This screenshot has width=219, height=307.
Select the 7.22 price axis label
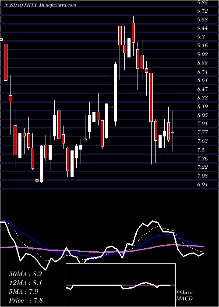tap(202, 167)
